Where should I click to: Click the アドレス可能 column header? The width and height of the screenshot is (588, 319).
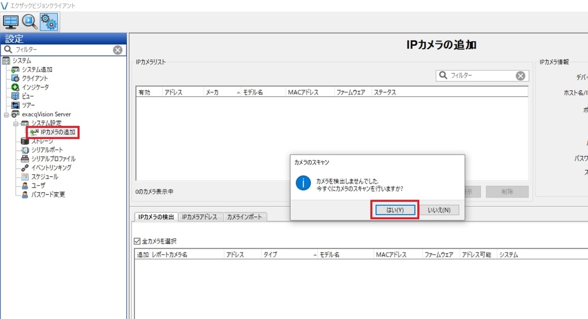(x=478, y=255)
